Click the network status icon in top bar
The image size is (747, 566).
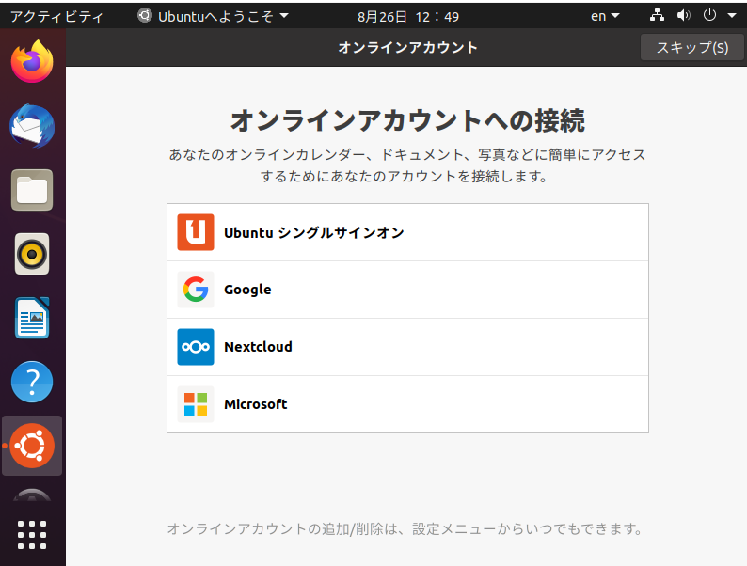(x=657, y=16)
